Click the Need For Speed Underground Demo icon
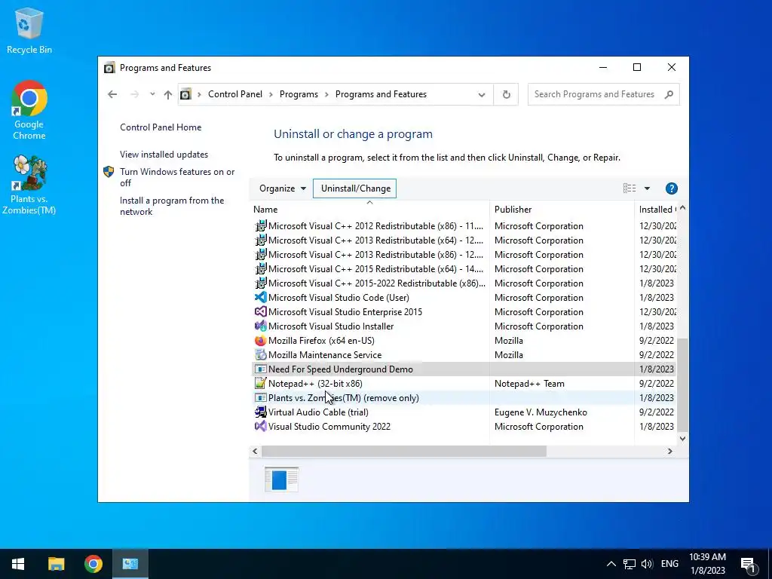The height and width of the screenshot is (579, 772). 260,369
